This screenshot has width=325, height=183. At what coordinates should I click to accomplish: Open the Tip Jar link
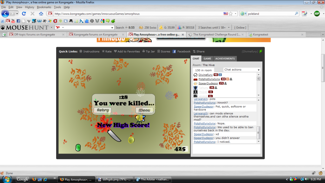[149, 52]
